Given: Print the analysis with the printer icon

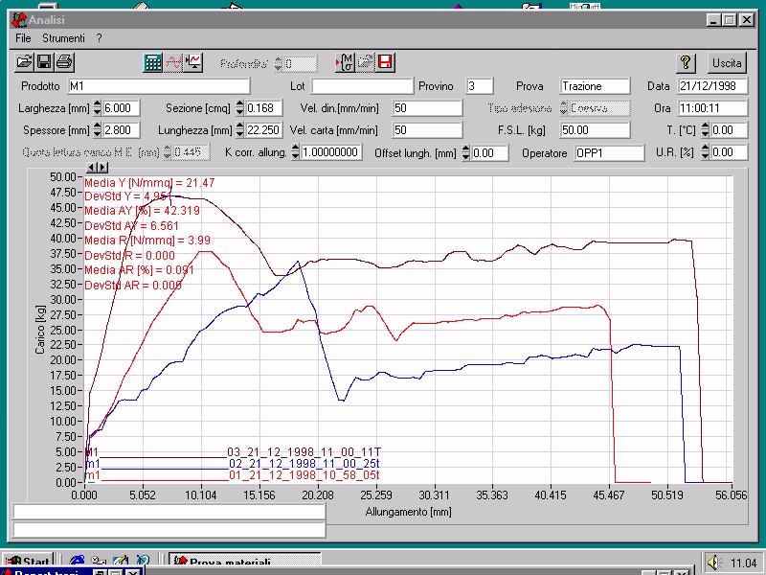Looking at the screenshot, I should [x=63, y=63].
